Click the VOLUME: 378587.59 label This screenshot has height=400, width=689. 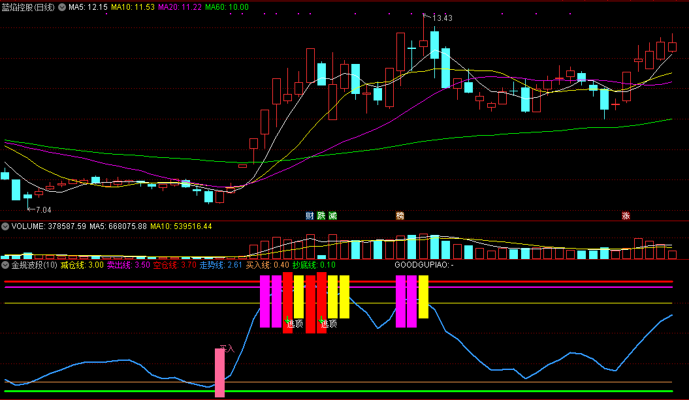(49, 226)
